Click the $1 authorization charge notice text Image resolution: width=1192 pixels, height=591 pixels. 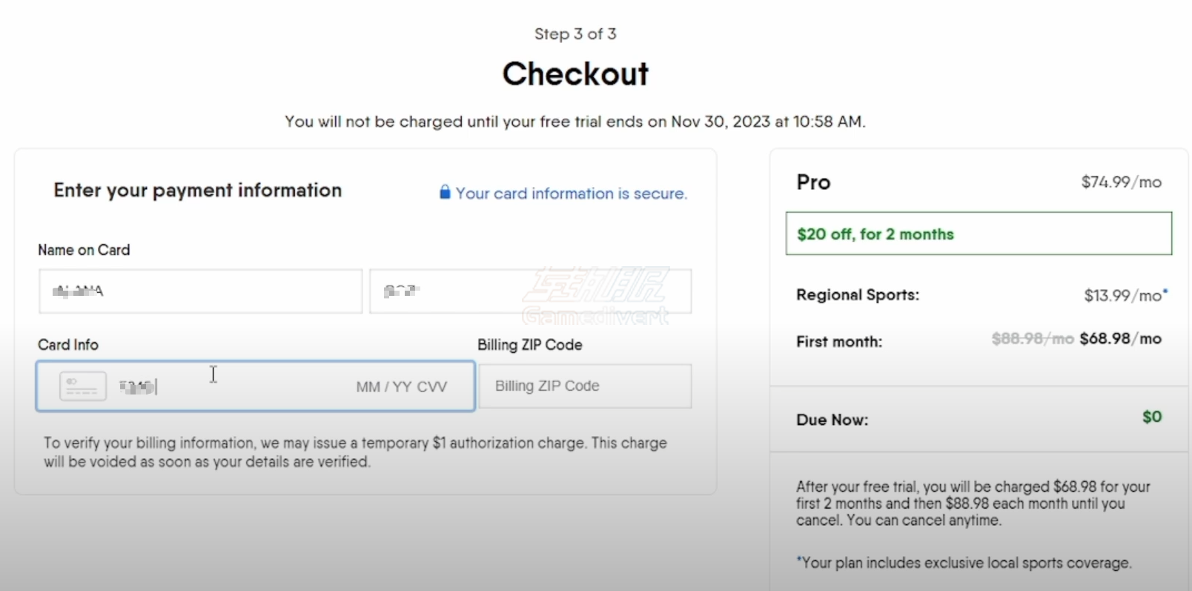[355, 452]
